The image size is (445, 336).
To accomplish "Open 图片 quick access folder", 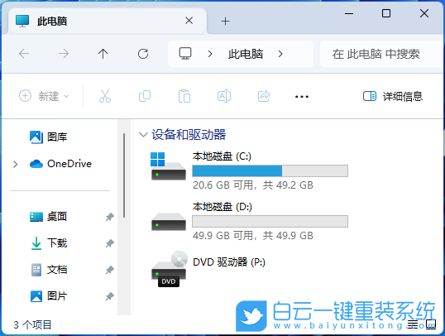I will coord(48,296).
